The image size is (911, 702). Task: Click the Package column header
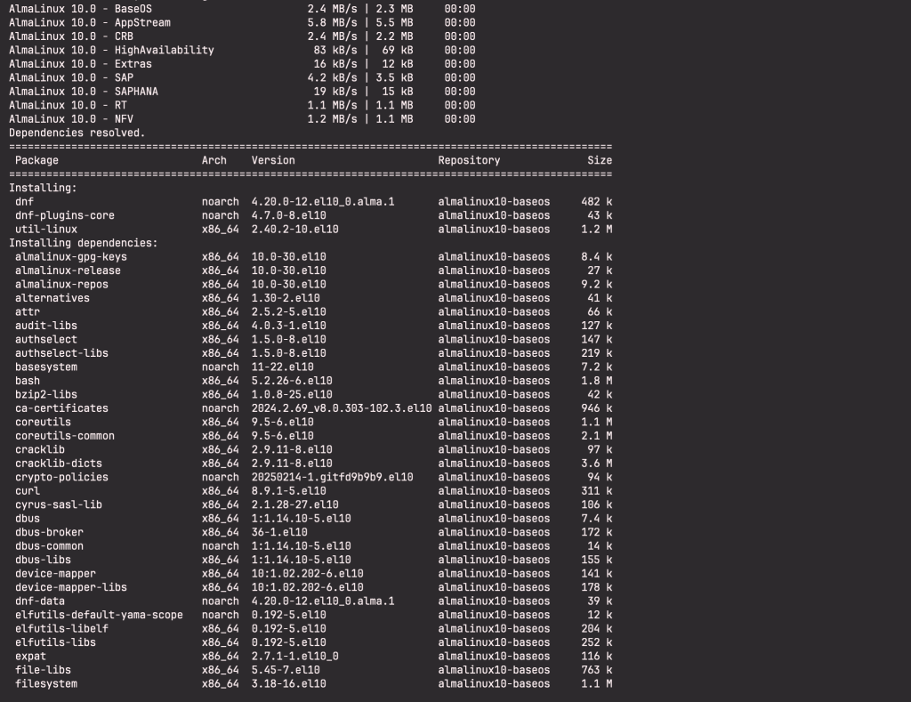(x=36, y=159)
